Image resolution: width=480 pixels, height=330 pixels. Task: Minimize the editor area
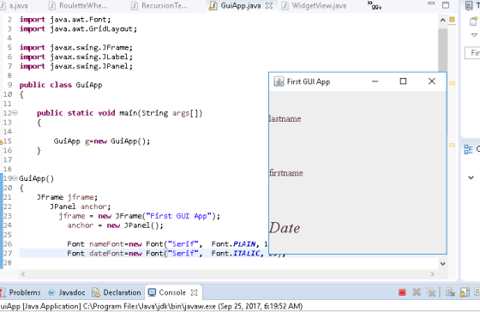pos(431,3)
